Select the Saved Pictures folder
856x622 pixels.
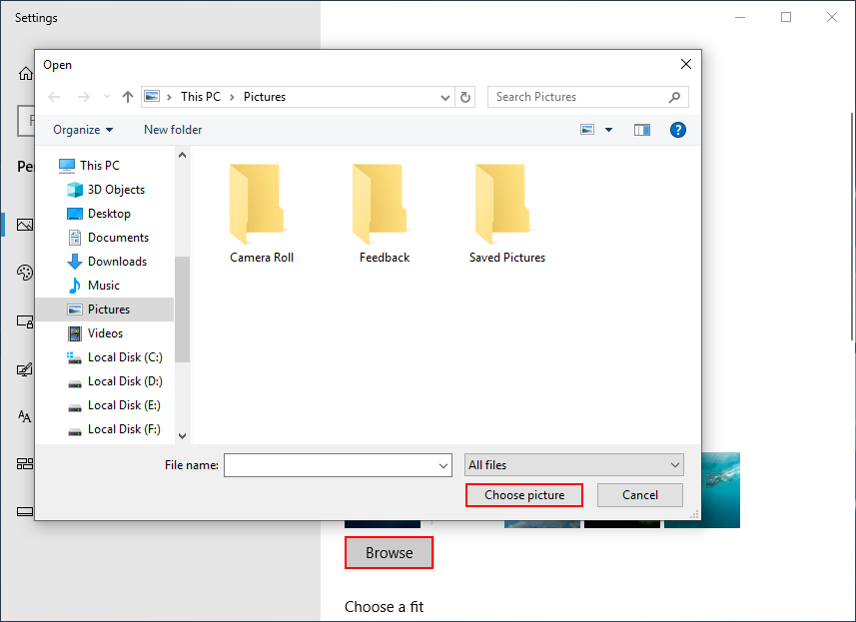click(x=507, y=214)
